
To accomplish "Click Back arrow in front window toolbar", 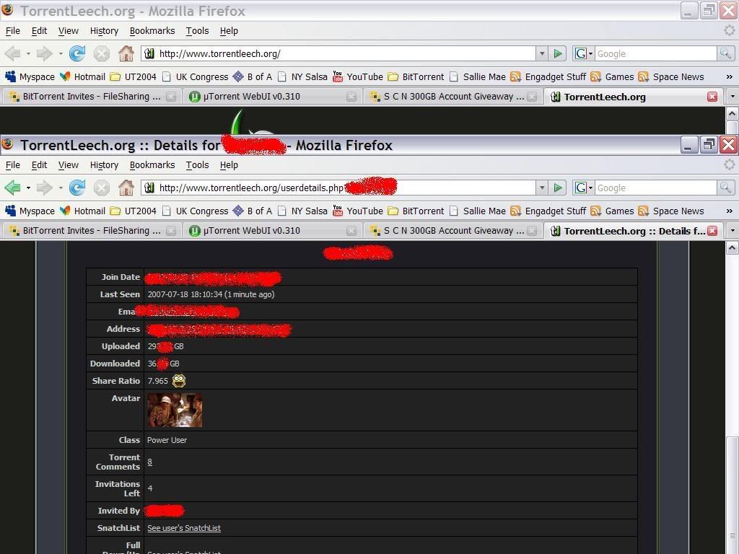I will point(12,188).
